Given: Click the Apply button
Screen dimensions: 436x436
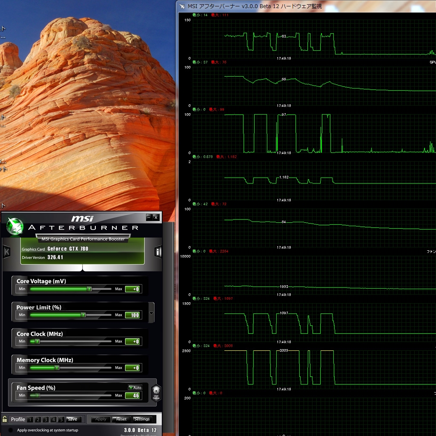Looking at the screenshot, I should [x=100, y=419].
